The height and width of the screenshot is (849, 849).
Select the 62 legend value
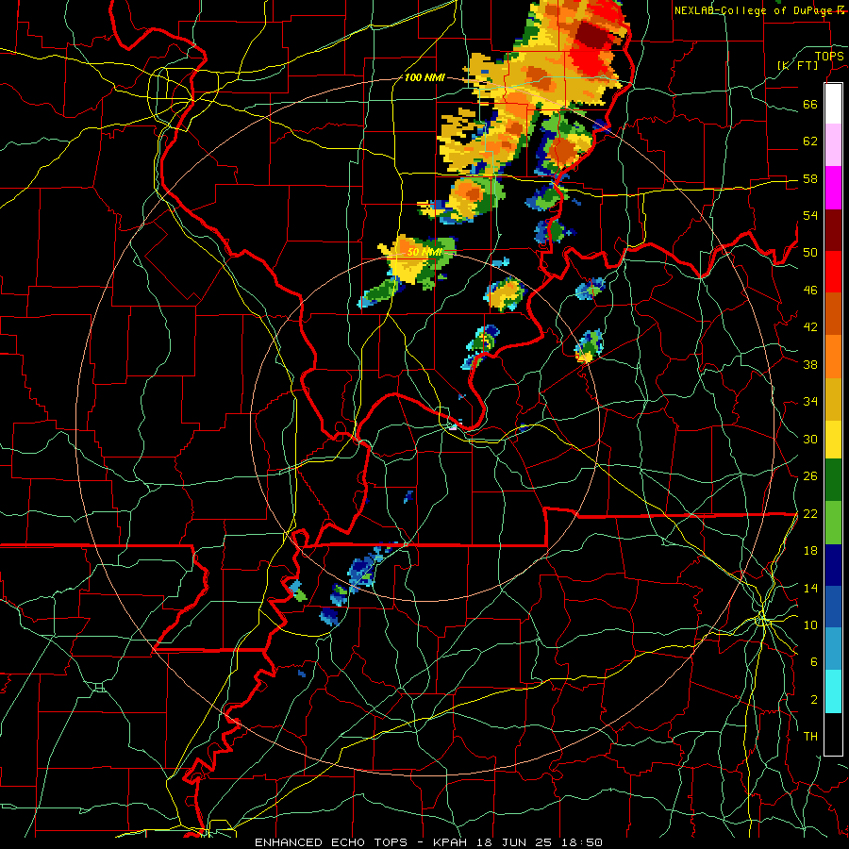tap(810, 141)
